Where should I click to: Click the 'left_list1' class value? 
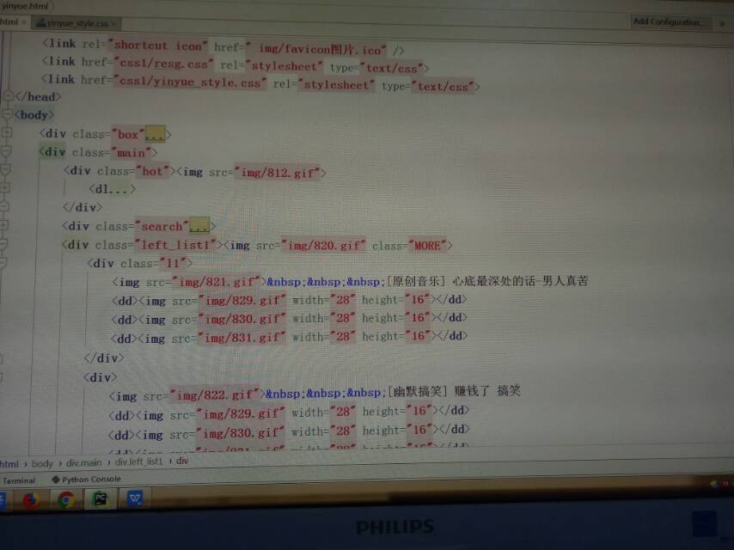pos(175,245)
